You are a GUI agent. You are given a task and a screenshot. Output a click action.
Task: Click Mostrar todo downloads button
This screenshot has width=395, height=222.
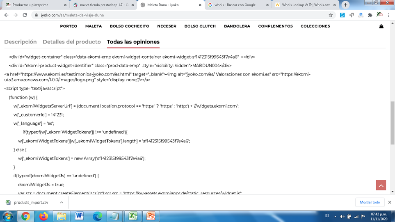(x=370, y=202)
